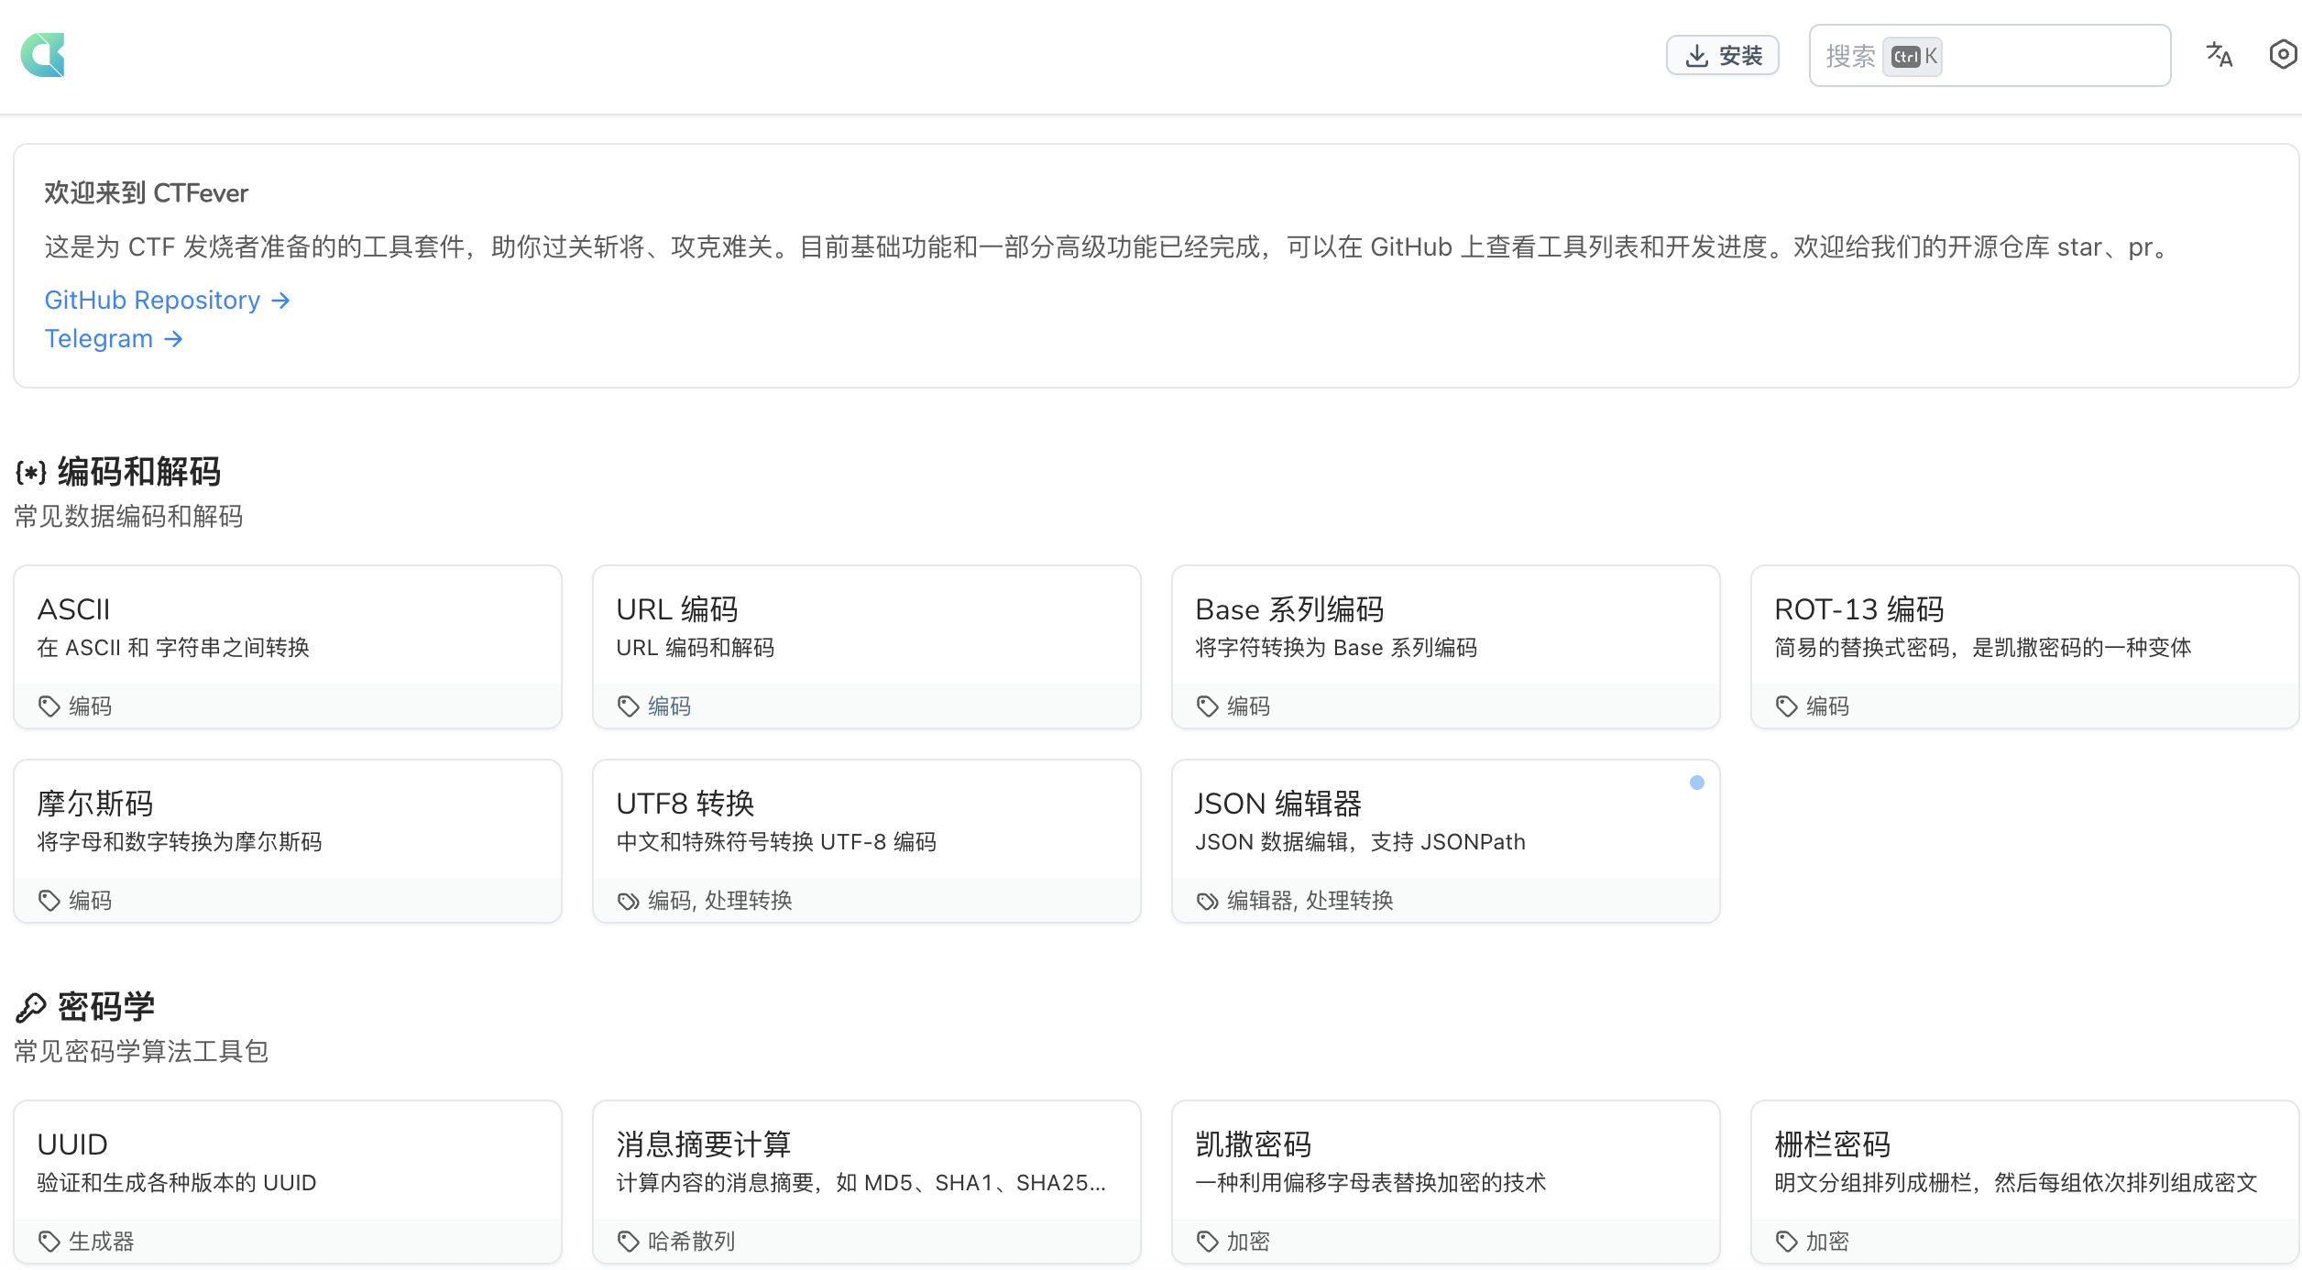The image size is (2302, 1270).
Task: Open the UTF8 转换 card
Action: pyautogui.click(x=866, y=841)
